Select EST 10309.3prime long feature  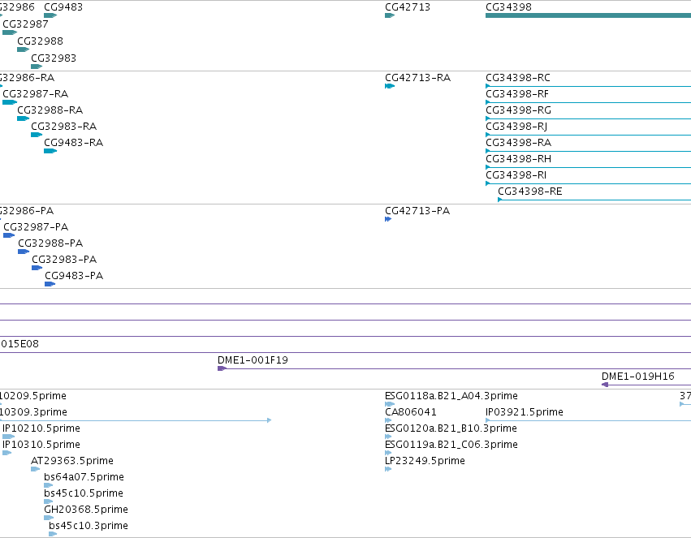[136, 420]
